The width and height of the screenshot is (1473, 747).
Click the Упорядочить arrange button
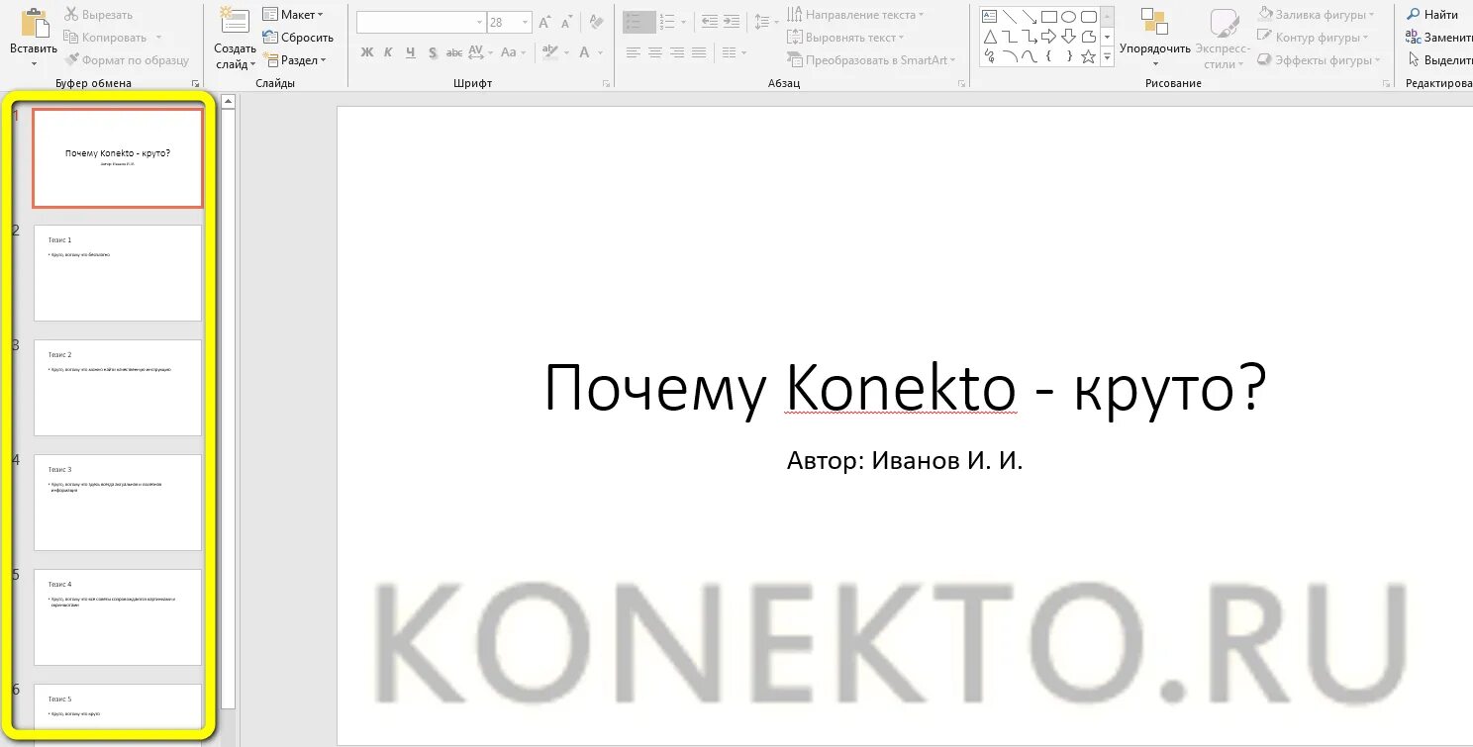click(x=1155, y=39)
